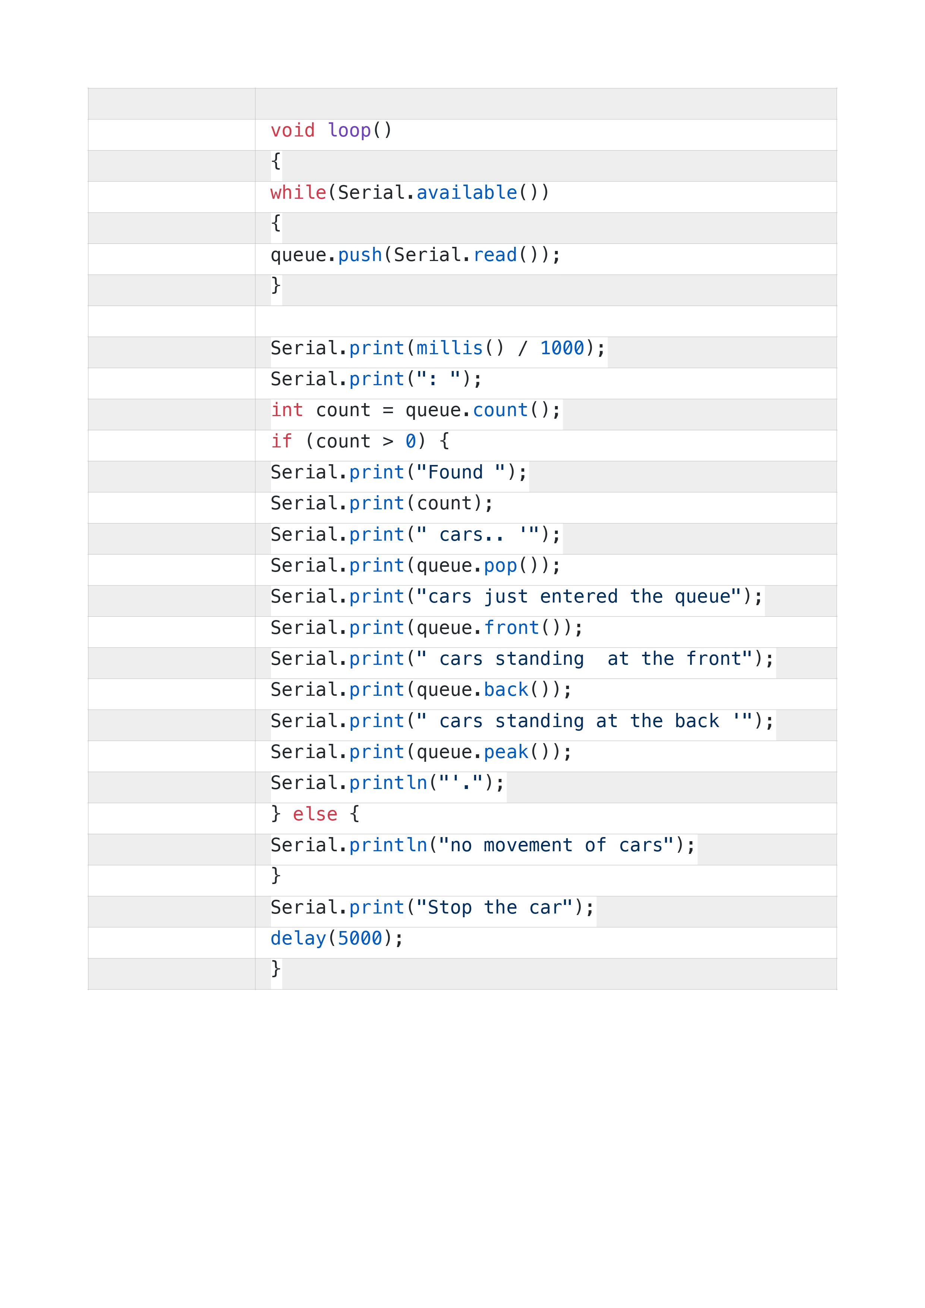Click the 'Serial.print(queue.pop());' line
Image resolution: width=925 pixels, height=1308 pixels.
(415, 565)
